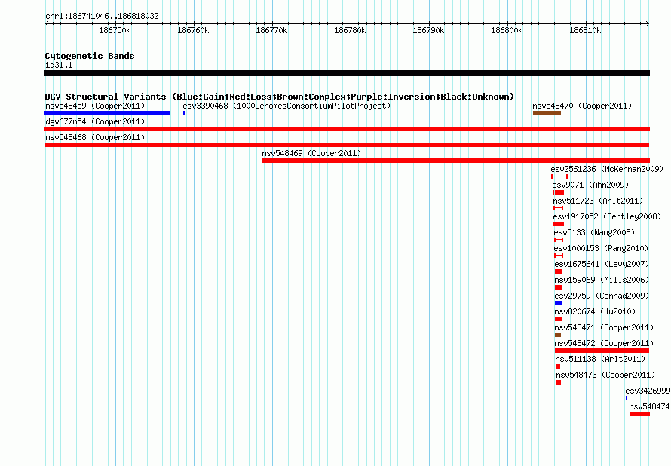This screenshot has height=466, width=671.
Task: Select the red nsv548472 loss bar
Action: tap(602, 351)
